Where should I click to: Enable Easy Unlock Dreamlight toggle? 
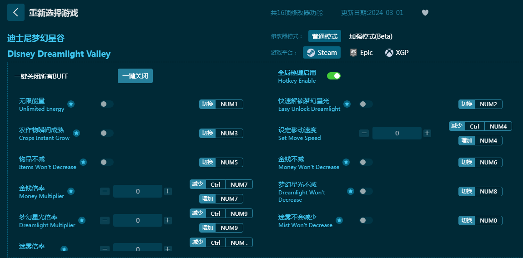tap(366, 104)
